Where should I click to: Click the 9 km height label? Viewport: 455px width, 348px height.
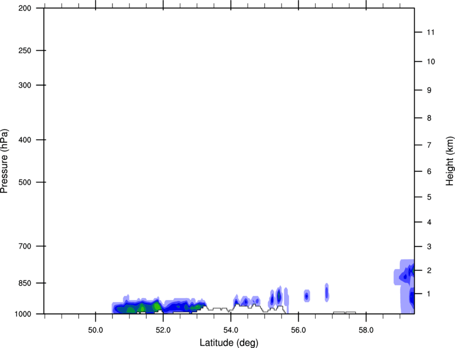tap(429, 90)
